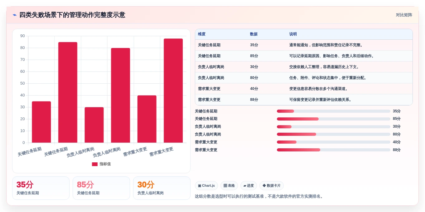Click the square icon in the Chart.js tag

(x=200, y=185)
